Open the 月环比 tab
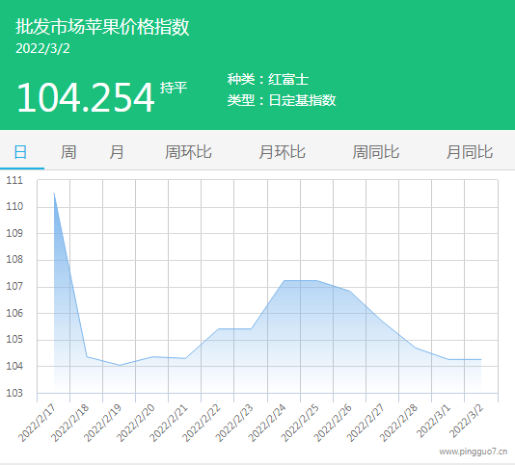This screenshot has width=515, height=465. (x=283, y=152)
